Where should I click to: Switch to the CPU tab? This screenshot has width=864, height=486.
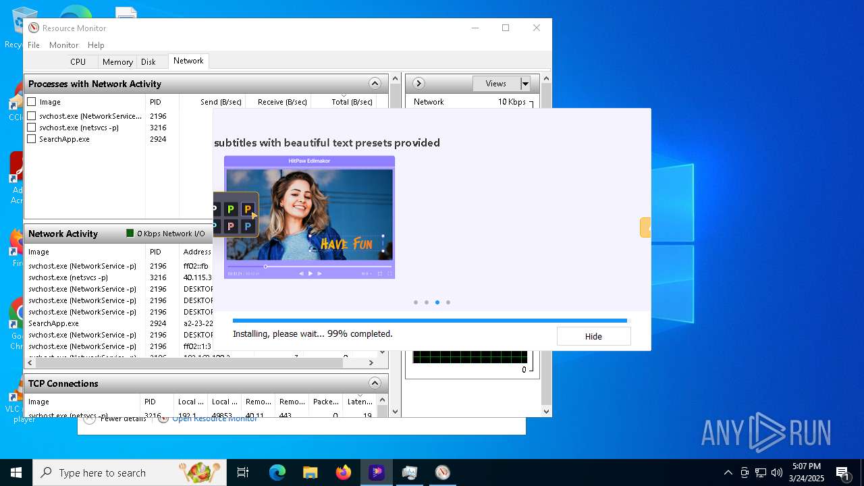78,61
